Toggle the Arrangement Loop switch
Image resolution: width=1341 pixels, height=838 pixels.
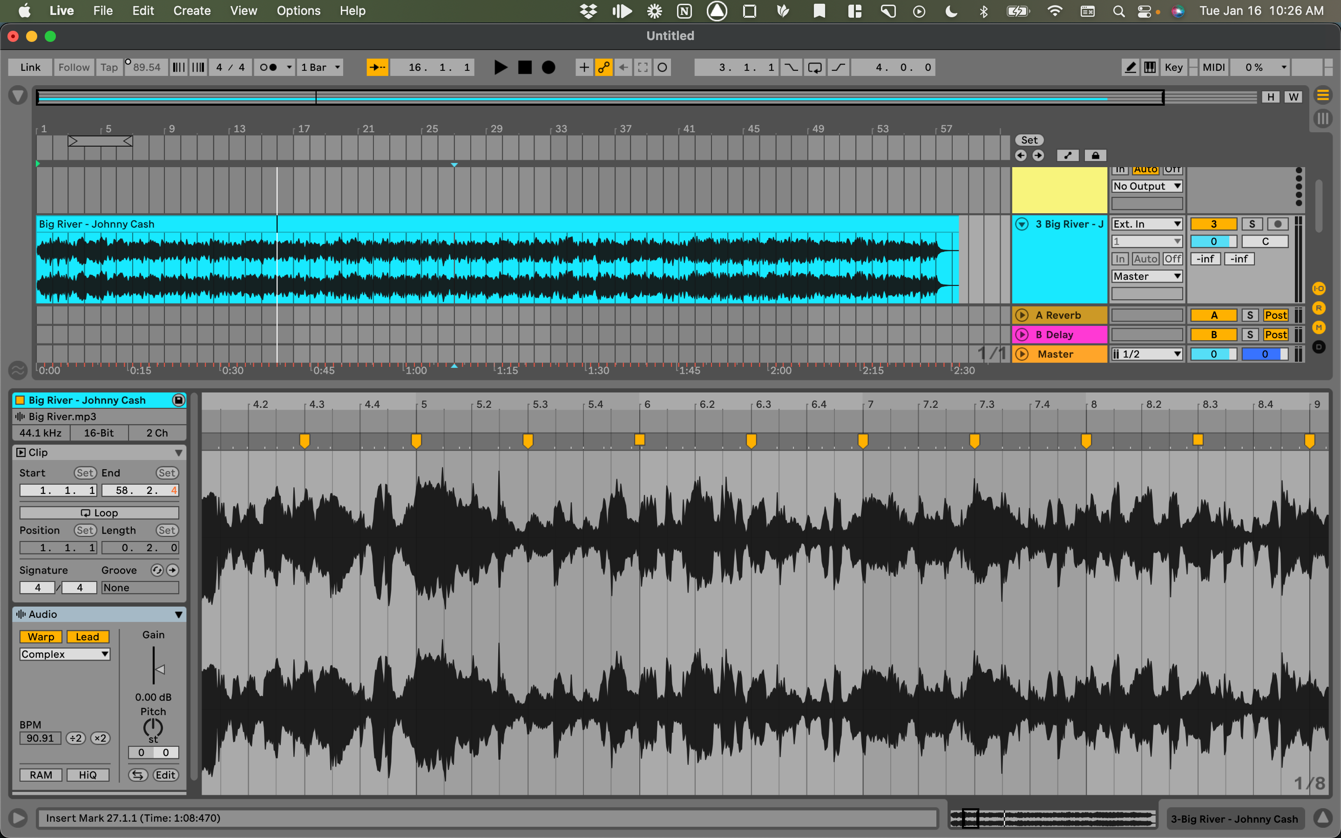tap(814, 67)
